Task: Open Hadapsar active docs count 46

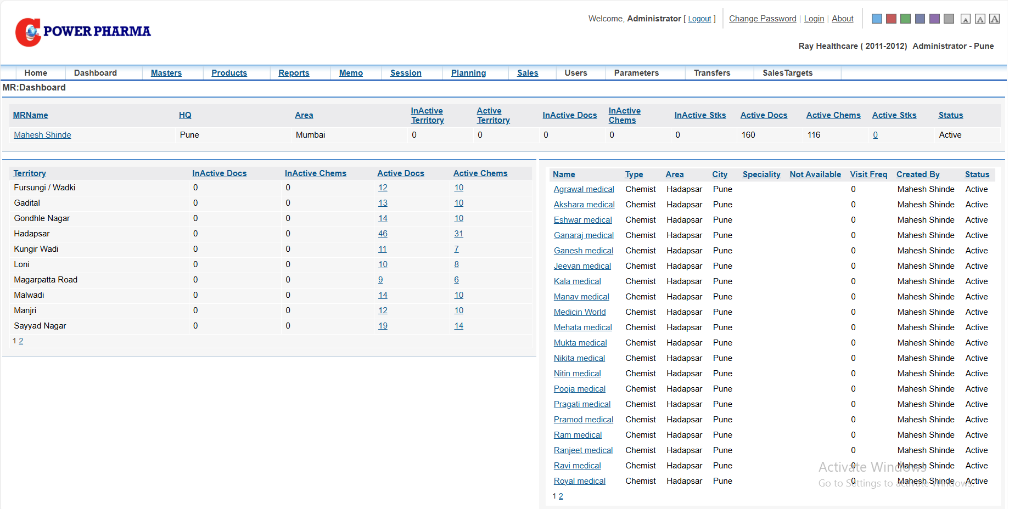Action: point(383,234)
